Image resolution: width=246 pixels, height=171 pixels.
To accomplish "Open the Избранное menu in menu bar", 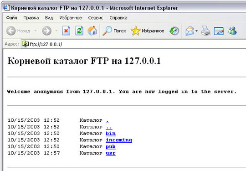I will (x=71, y=18).
